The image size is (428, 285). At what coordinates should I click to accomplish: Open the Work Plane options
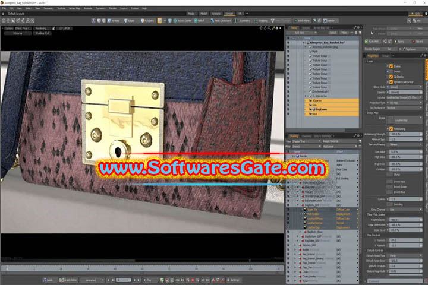click(x=302, y=21)
